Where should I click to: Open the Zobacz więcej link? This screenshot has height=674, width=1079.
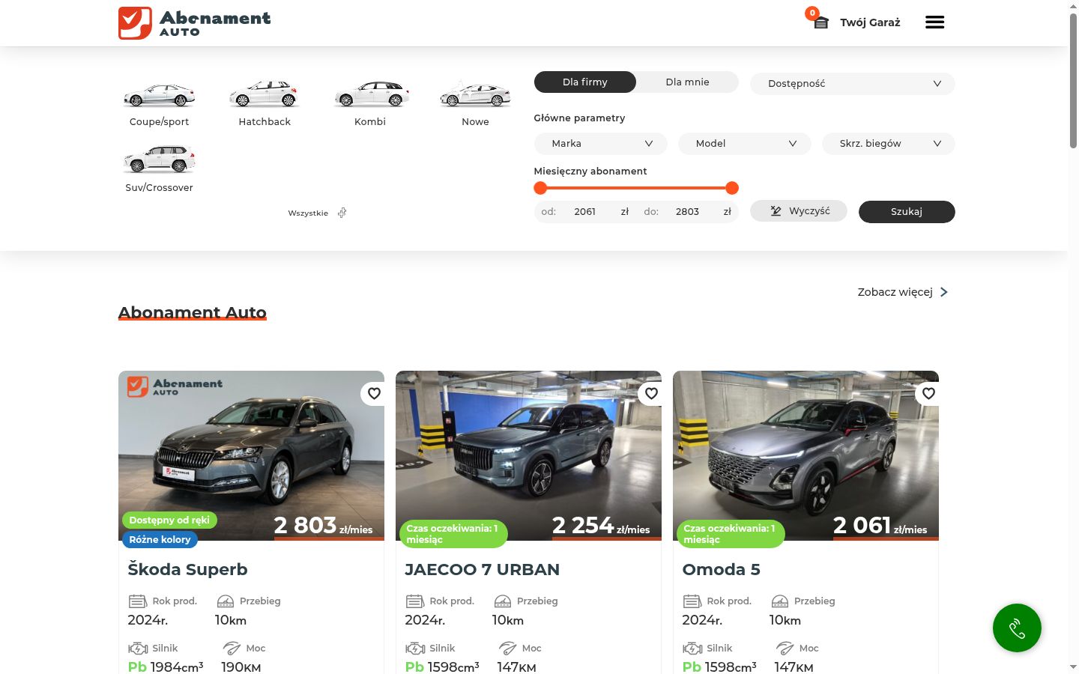[x=895, y=292]
